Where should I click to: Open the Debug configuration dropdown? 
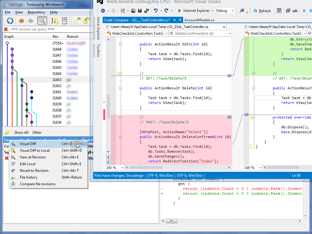225,11
